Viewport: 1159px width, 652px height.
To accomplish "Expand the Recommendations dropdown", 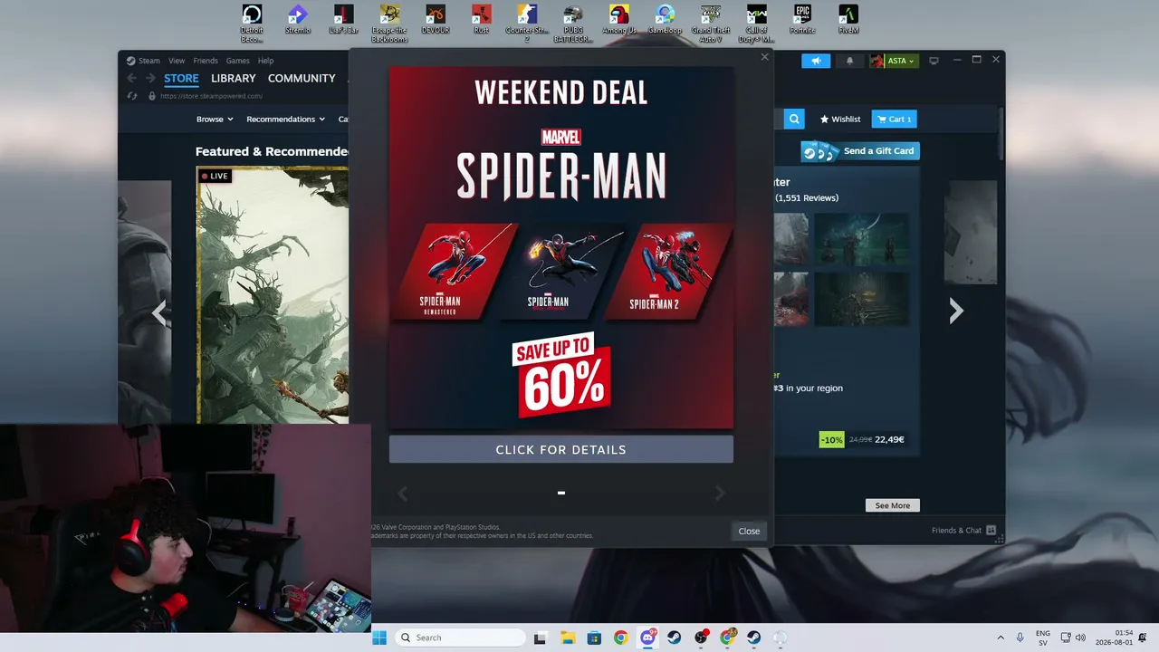I will click(285, 119).
